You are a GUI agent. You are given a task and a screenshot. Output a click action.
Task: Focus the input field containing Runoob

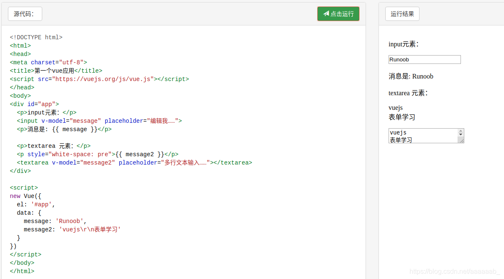424,60
